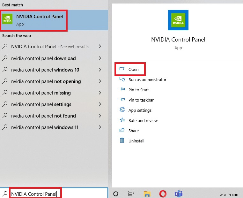Screen dimensions: 243x198
Task: Click magnifier icon beside 'windows 11' suggestion
Action: click(5, 127)
